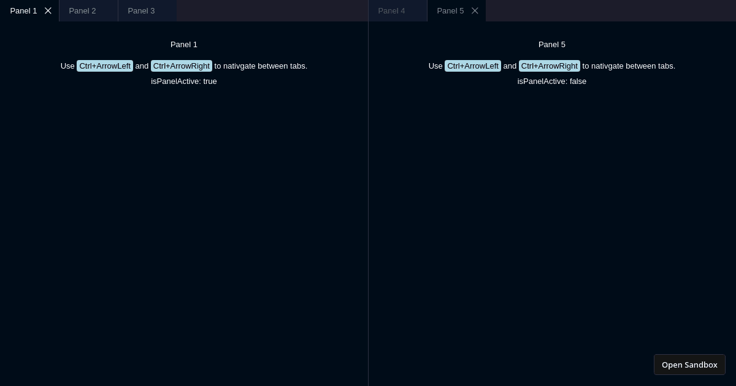
Task: Click the Ctrl+ArrowLeft badge in Panel 5
Action: pyautogui.click(x=473, y=66)
